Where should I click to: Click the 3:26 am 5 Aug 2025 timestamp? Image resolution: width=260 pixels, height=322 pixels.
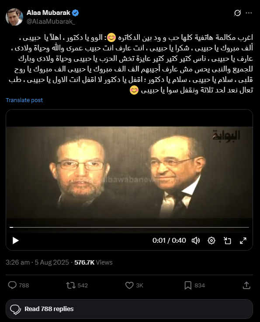tap(37, 262)
